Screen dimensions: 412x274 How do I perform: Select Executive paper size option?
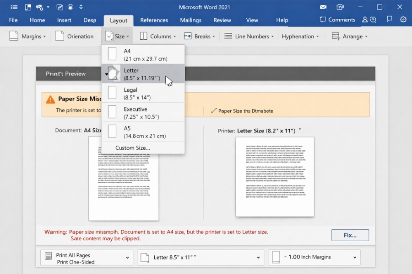pos(143,113)
